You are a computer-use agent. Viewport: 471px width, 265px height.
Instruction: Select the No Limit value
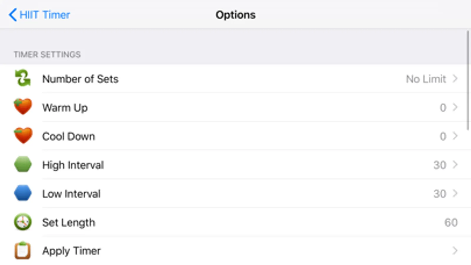pos(426,79)
